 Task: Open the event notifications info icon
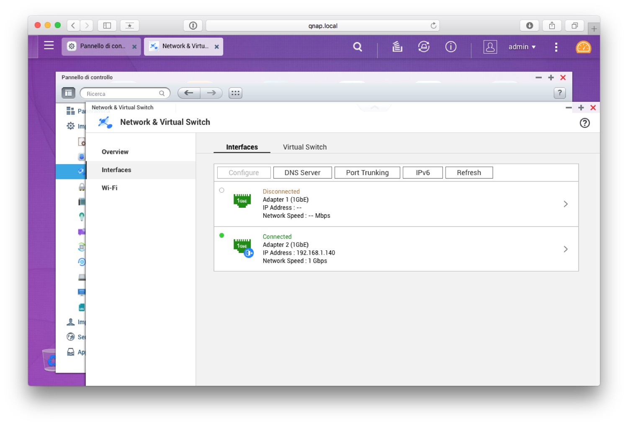(x=451, y=46)
